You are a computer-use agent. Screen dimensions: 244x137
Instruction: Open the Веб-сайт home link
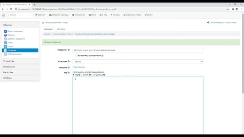(40, 15)
